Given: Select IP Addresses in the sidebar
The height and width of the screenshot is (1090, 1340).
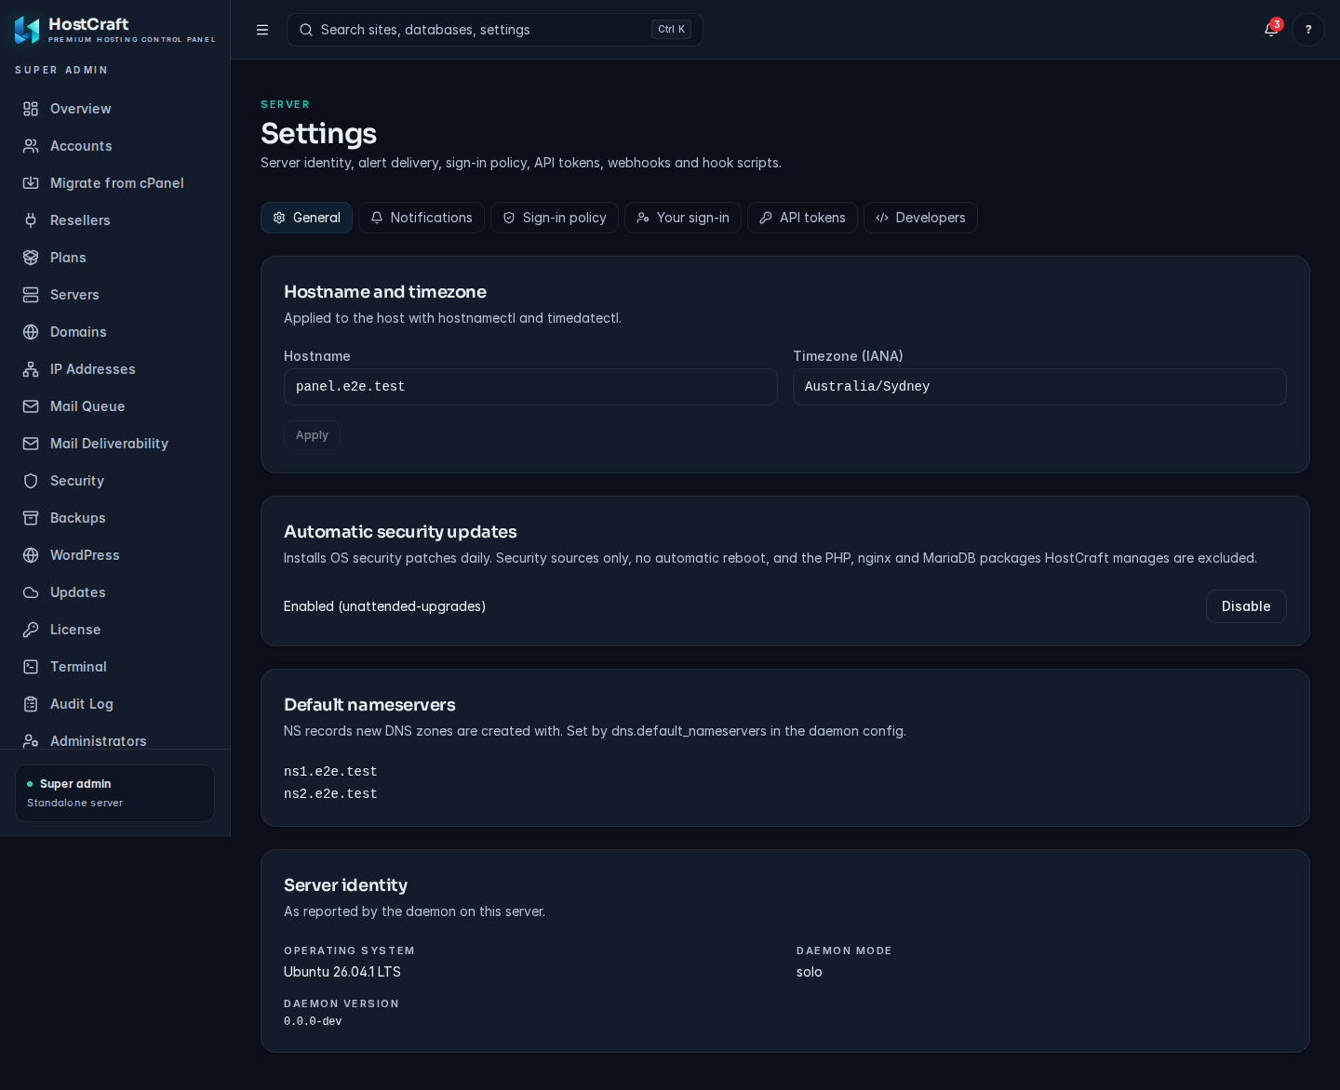Looking at the screenshot, I should 115,369.
